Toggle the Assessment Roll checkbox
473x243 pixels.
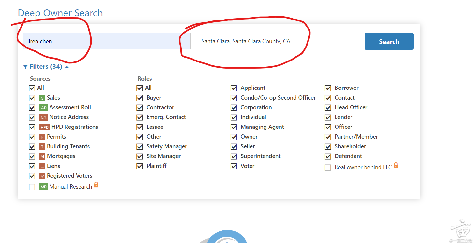click(32, 108)
